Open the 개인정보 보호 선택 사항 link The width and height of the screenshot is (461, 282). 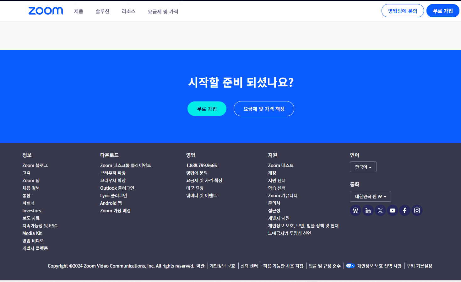click(379, 266)
